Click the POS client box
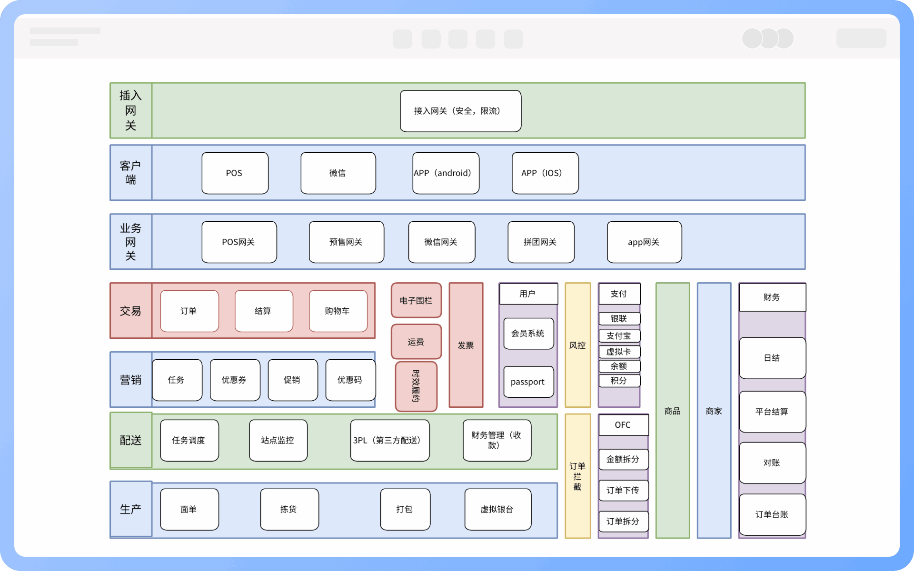 [x=235, y=173]
